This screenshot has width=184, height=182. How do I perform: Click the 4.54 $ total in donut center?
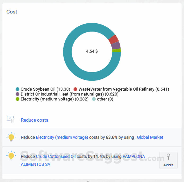(92, 51)
